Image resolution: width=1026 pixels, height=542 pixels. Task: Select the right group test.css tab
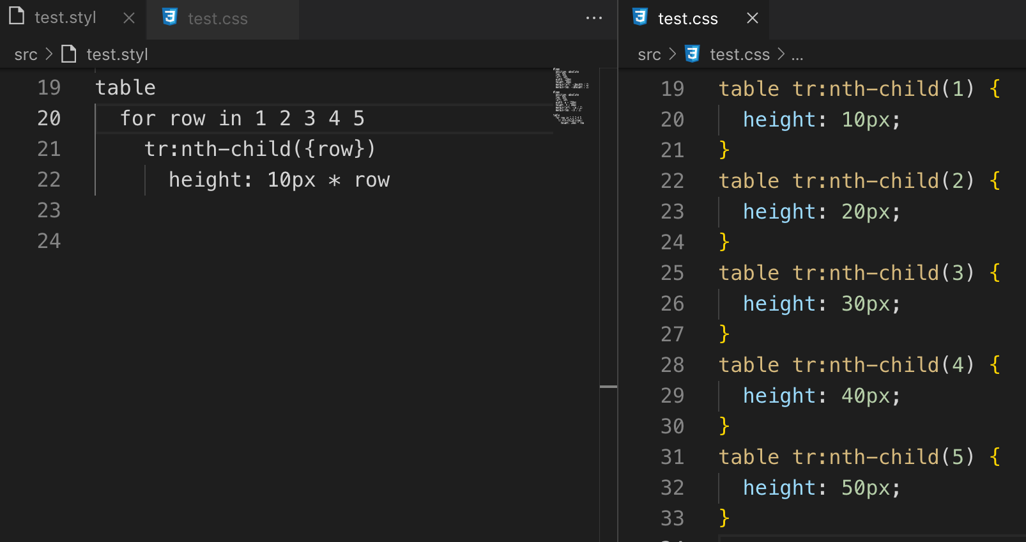[687, 19]
